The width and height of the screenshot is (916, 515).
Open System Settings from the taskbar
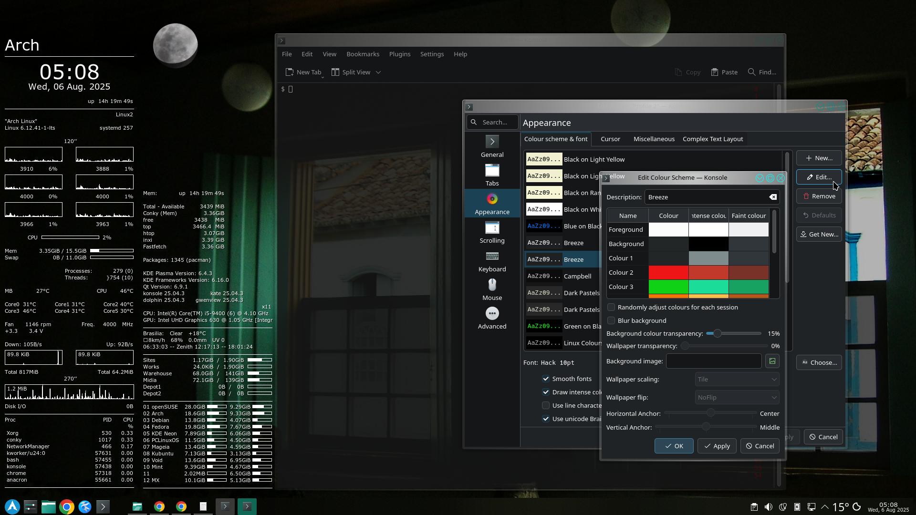tap(31, 506)
